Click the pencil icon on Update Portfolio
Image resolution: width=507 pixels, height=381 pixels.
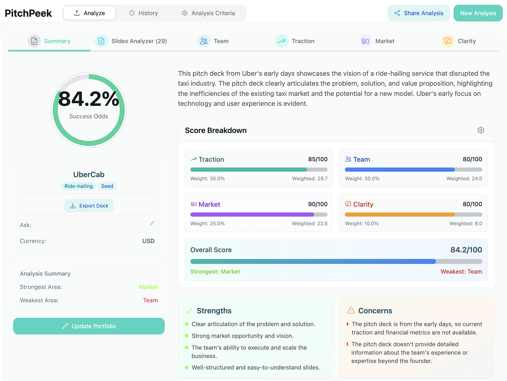[65, 326]
